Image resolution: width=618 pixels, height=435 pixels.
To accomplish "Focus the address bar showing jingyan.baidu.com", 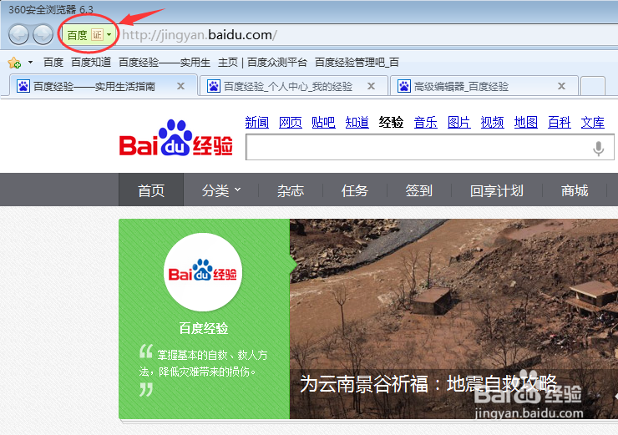I will (x=368, y=35).
